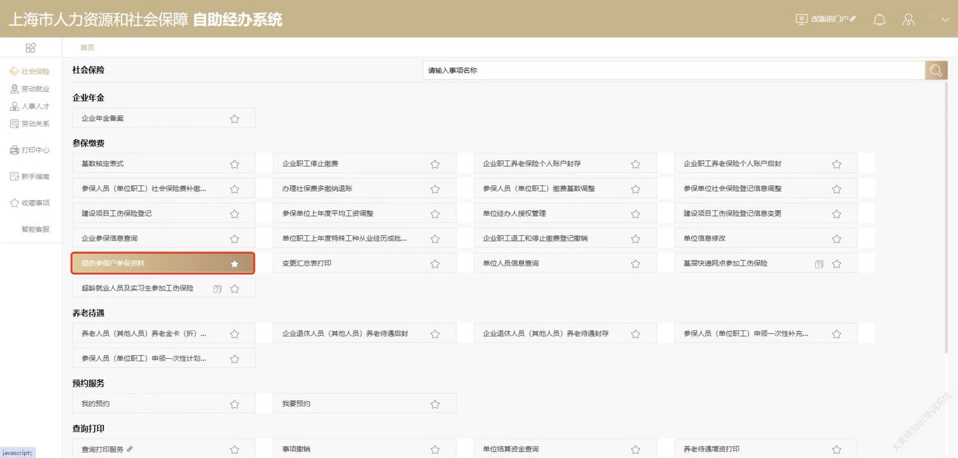The image size is (958, 458).
Task: Select 劳动就业 in the left menu
Action: [30, 89]
